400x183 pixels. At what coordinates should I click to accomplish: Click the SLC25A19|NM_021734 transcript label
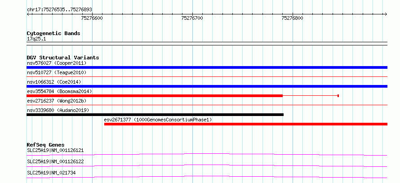click(51, 173)
